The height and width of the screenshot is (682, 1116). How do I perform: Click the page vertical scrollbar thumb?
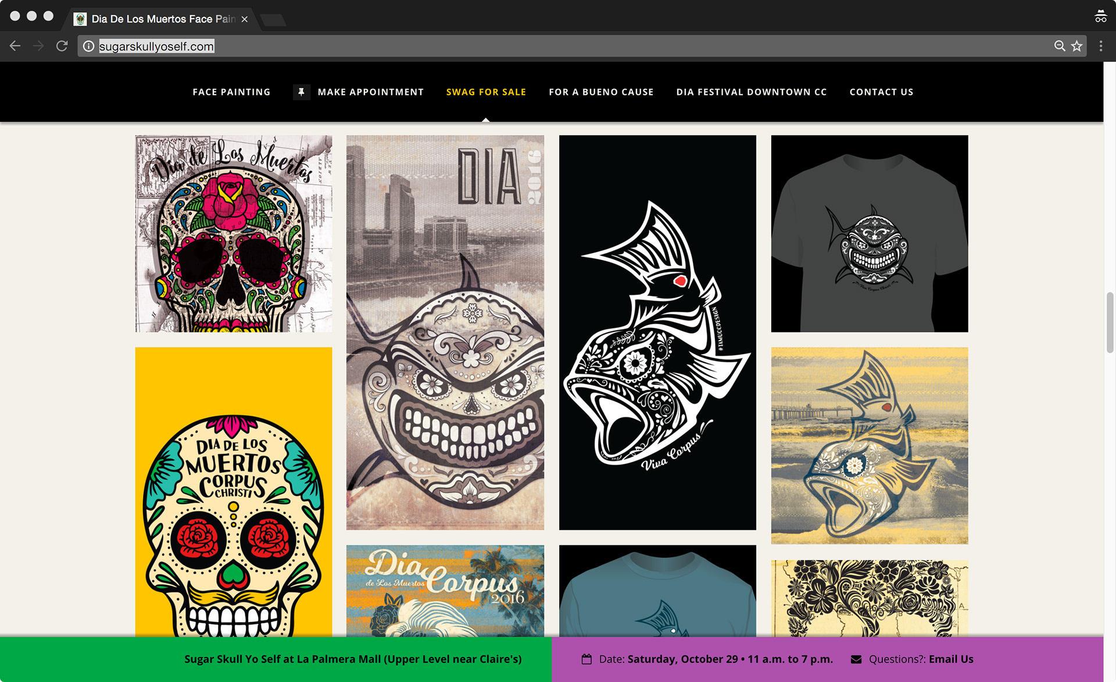pyautogui.click(x=1110, y=323)
